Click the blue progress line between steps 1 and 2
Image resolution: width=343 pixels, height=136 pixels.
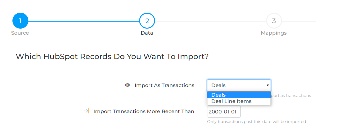click(84, 21)
